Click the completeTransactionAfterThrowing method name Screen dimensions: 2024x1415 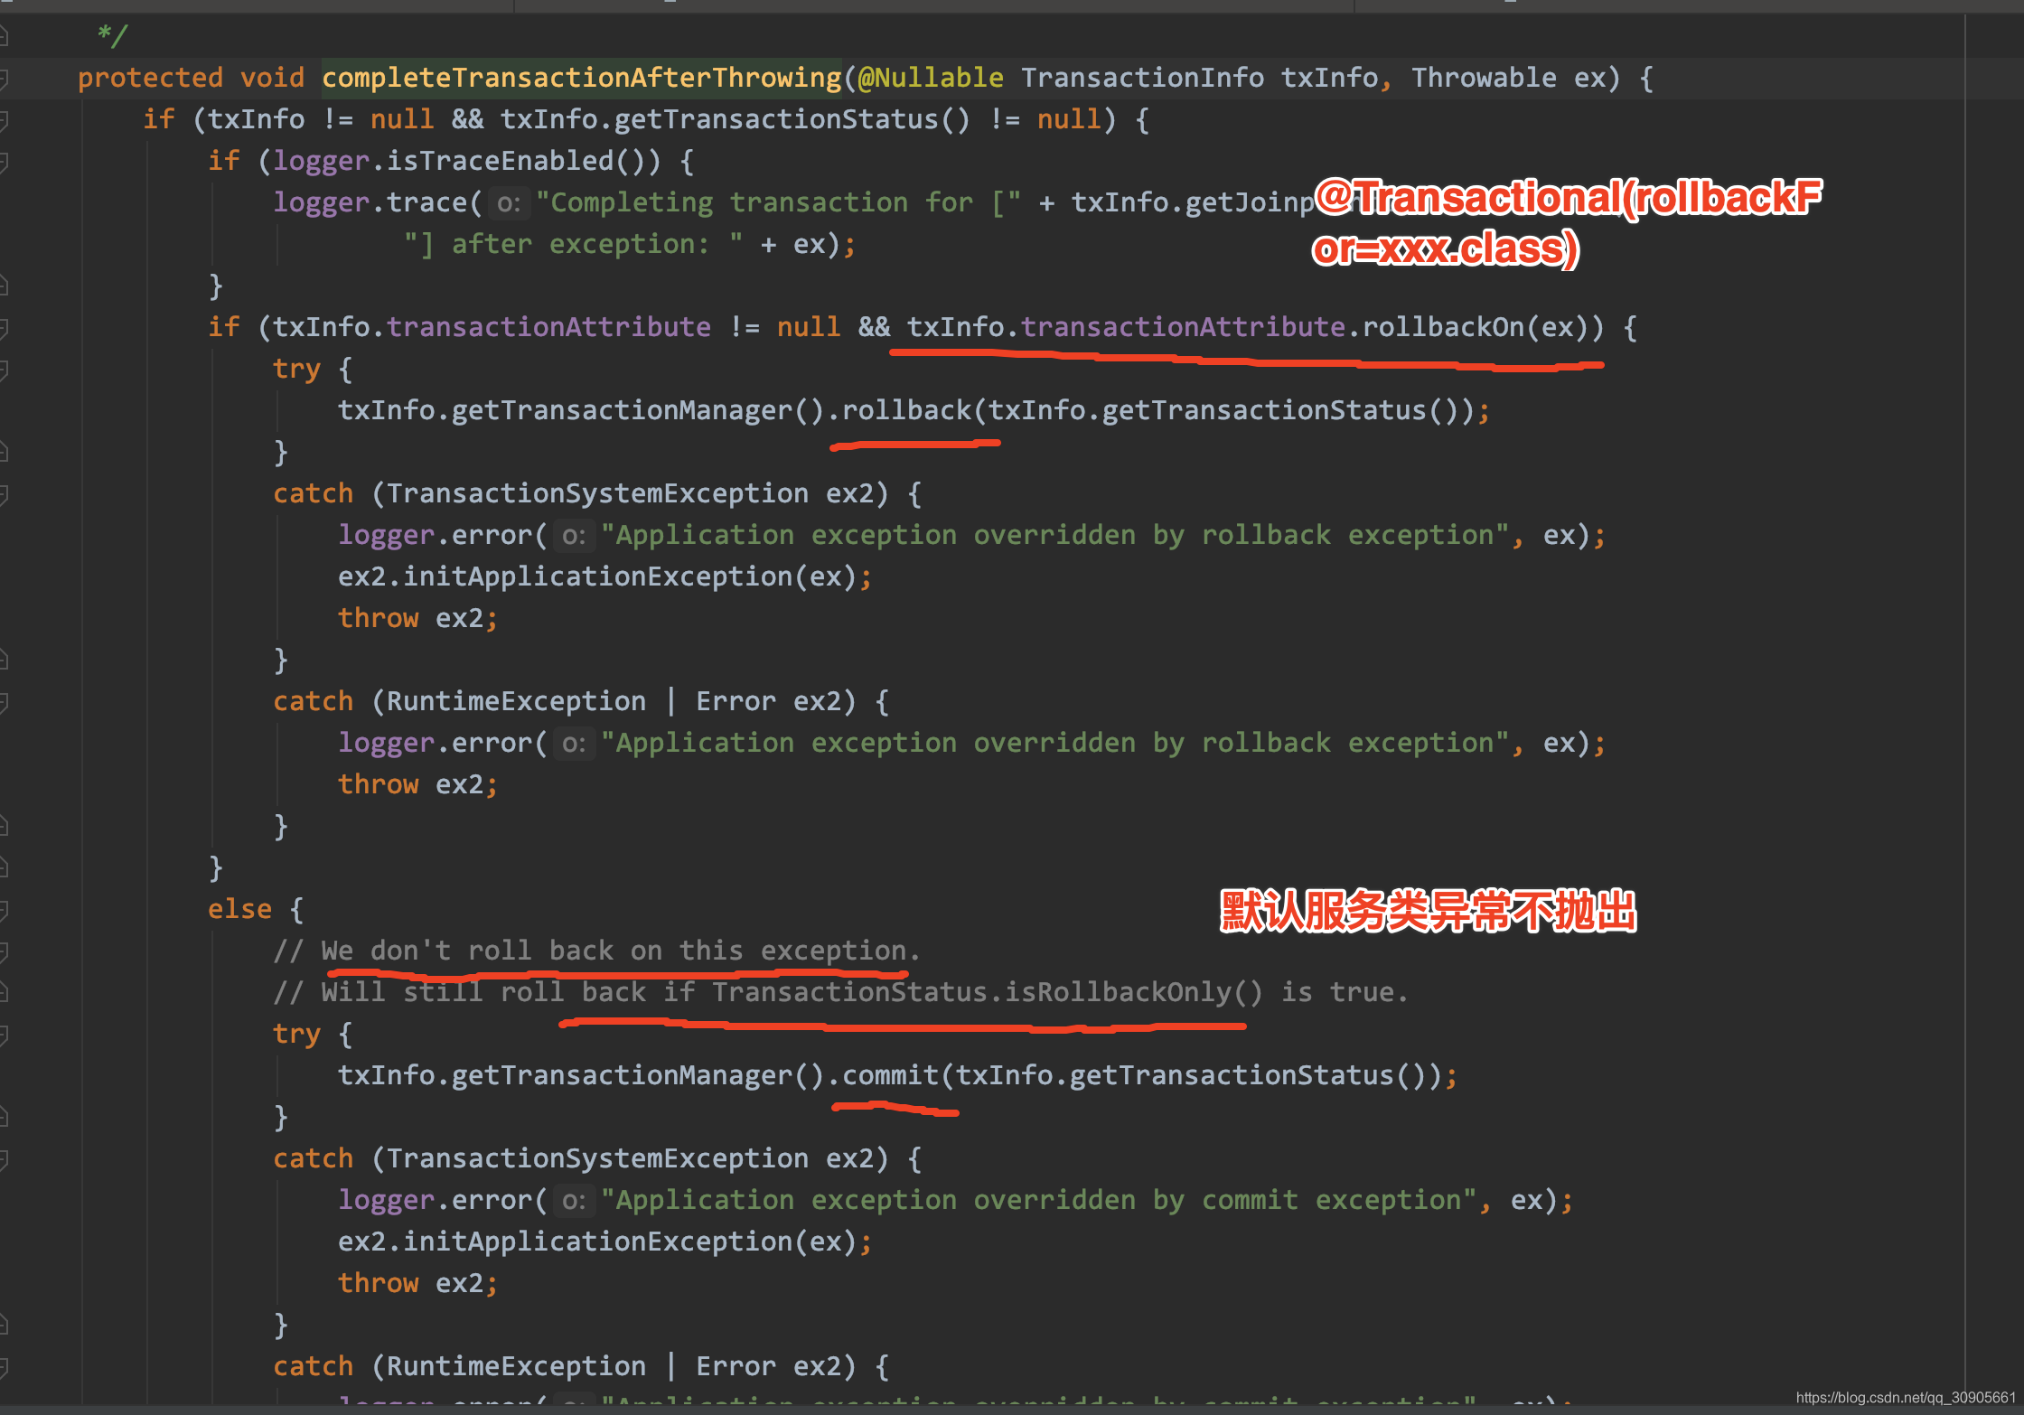581,79
